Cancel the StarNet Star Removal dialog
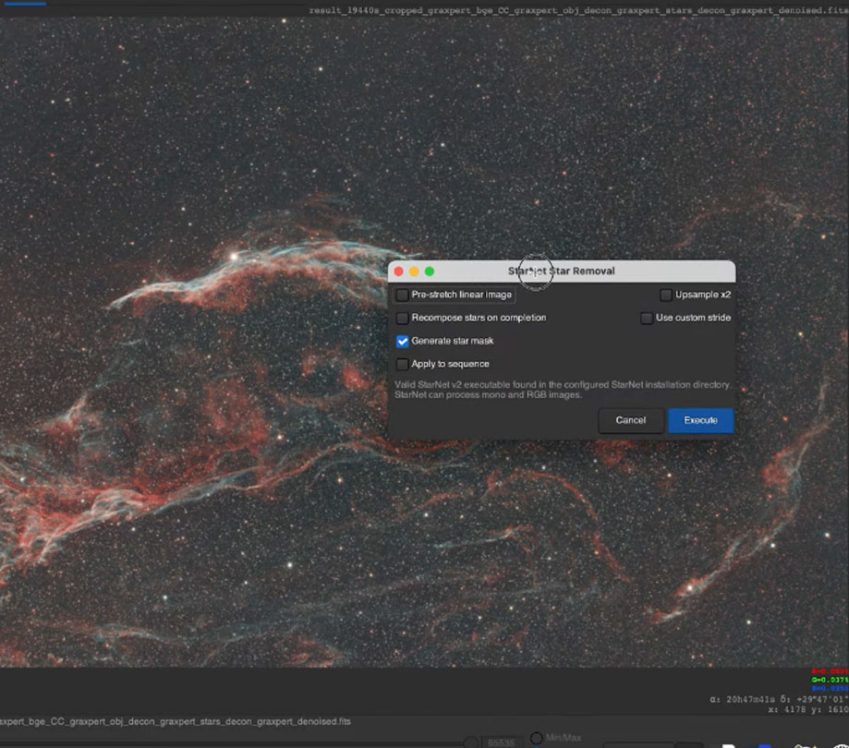 pyautogui.click(x=630, y=420)
